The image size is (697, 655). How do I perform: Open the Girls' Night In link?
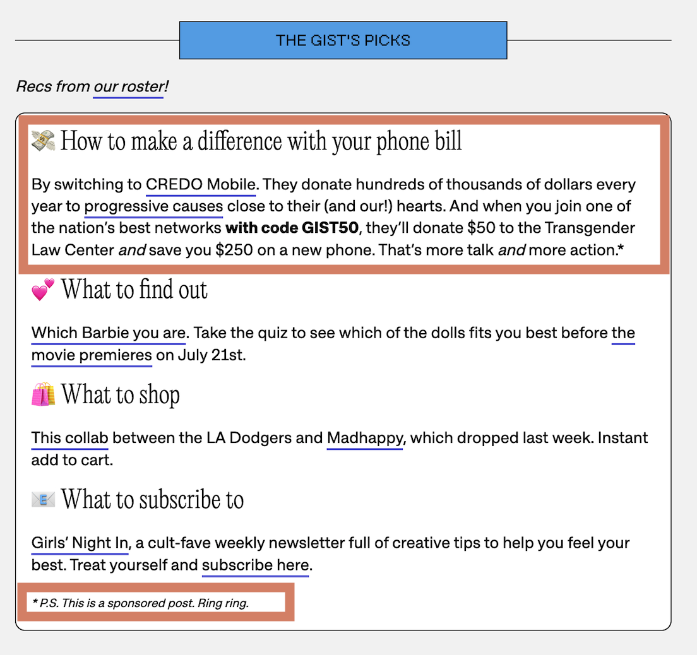[x=80, y=543]
